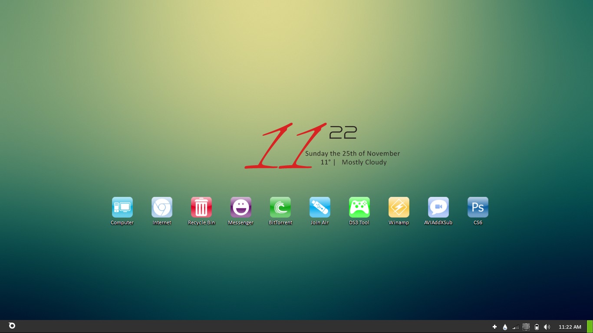Viewport: 593px width, 333px height.
Task: Click the plus icon in the system tray
Action: [494, 326]
